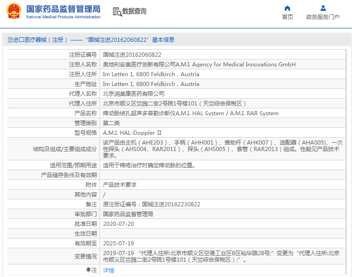This screenshot has width=352, height=277.
Task: Click the 注册证编号 label cell
Action: click(x=83, y=55)
